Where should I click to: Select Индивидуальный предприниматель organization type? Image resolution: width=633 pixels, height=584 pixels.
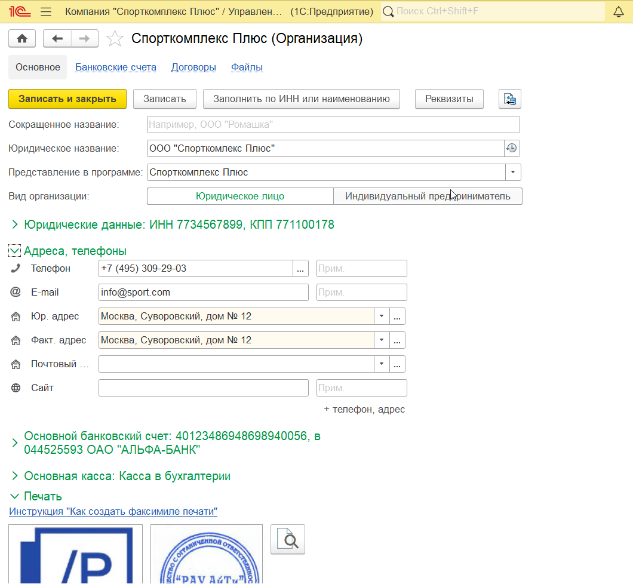point(428,196)
